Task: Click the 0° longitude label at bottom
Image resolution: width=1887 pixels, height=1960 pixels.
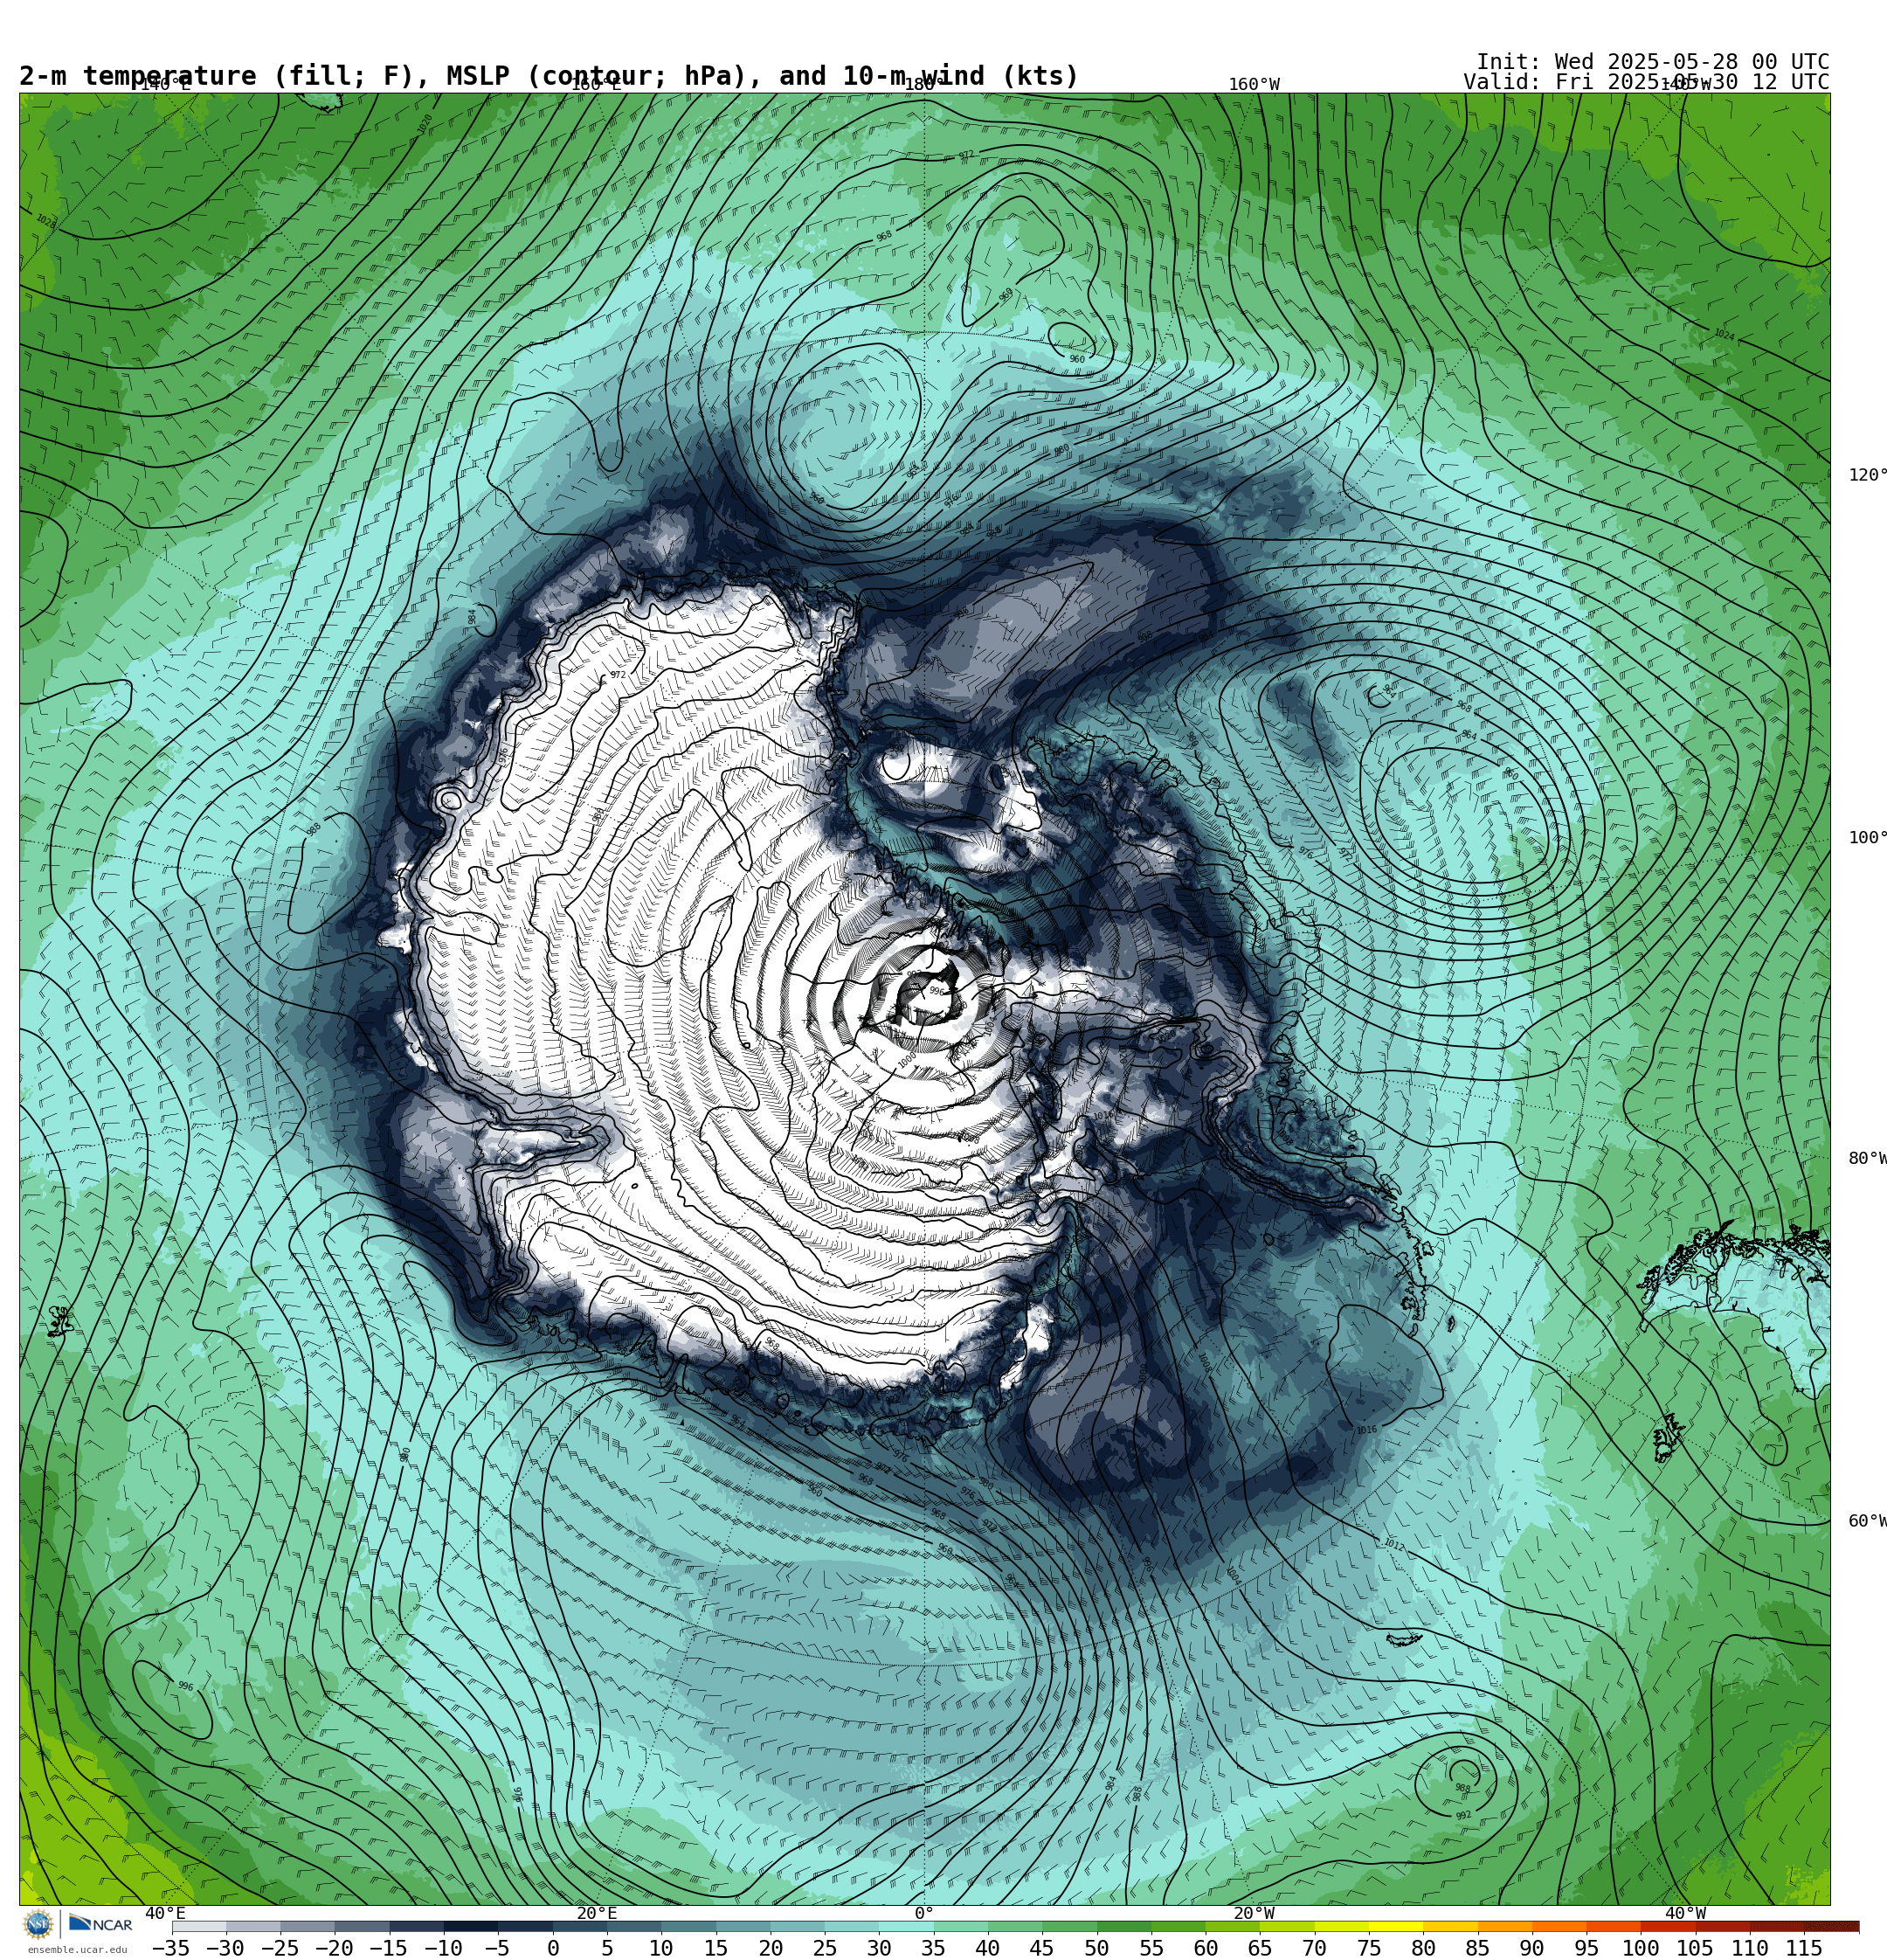Action: (924, 1913)
